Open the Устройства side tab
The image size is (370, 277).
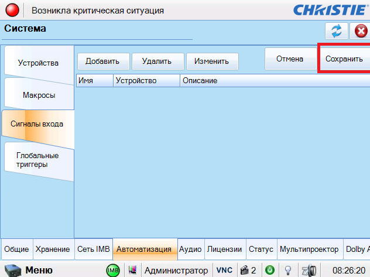[x=39, y=63]
